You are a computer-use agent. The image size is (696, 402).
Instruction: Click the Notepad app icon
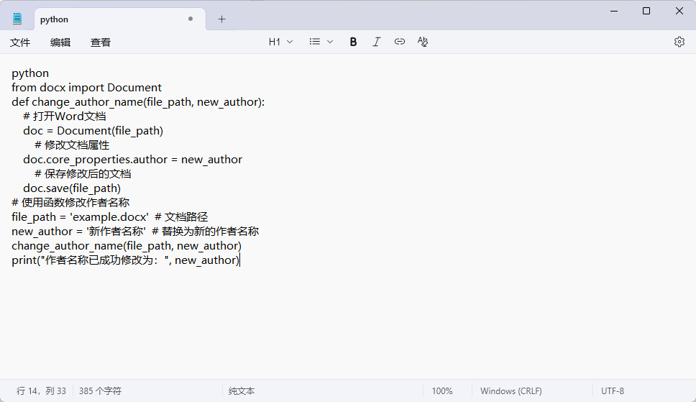[x=17, y=19]
